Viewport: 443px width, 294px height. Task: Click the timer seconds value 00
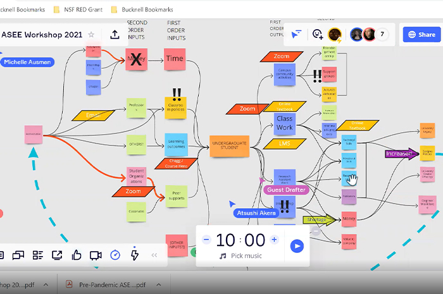coord(254,240)
